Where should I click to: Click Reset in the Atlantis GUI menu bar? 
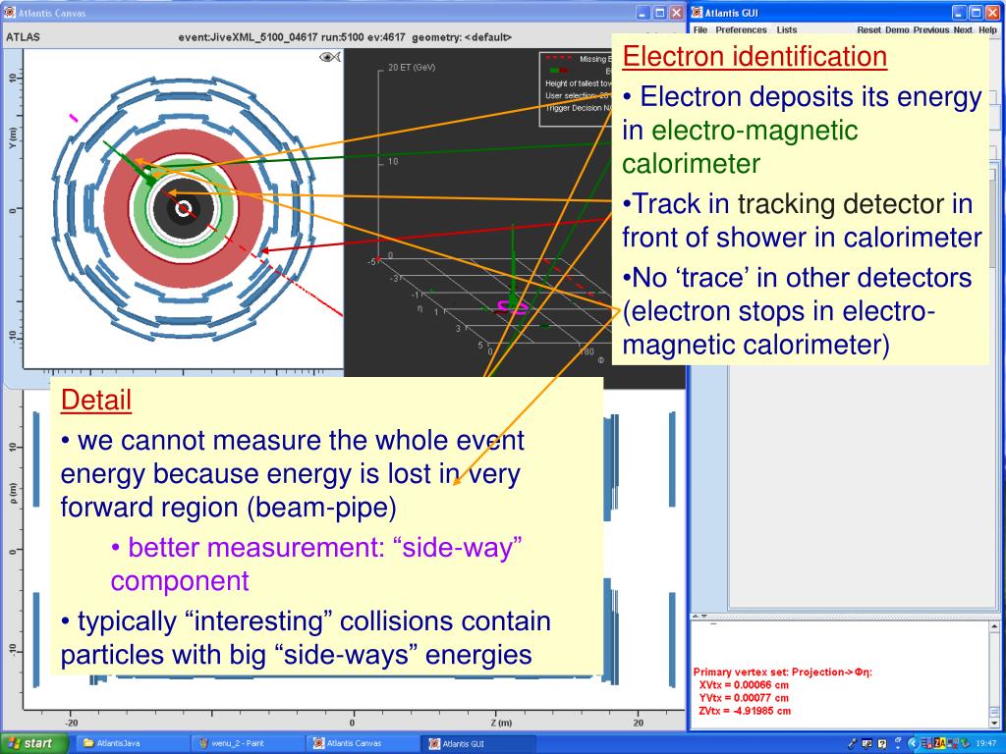(x=868, y=30)
